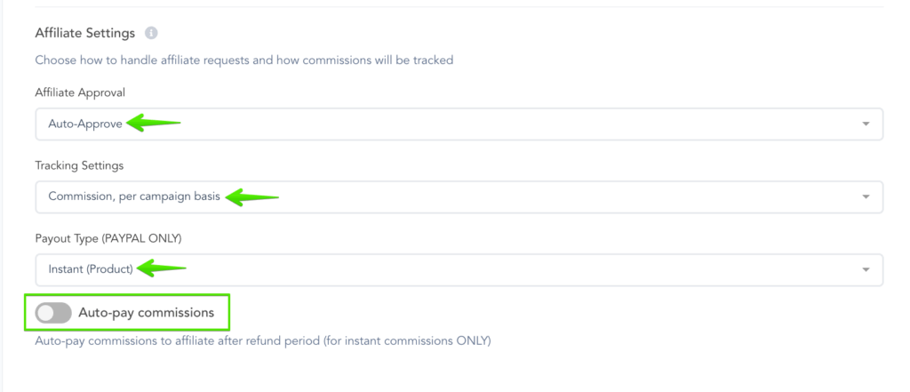Click the green arrow beside per campaign basis

click(251, 196)
